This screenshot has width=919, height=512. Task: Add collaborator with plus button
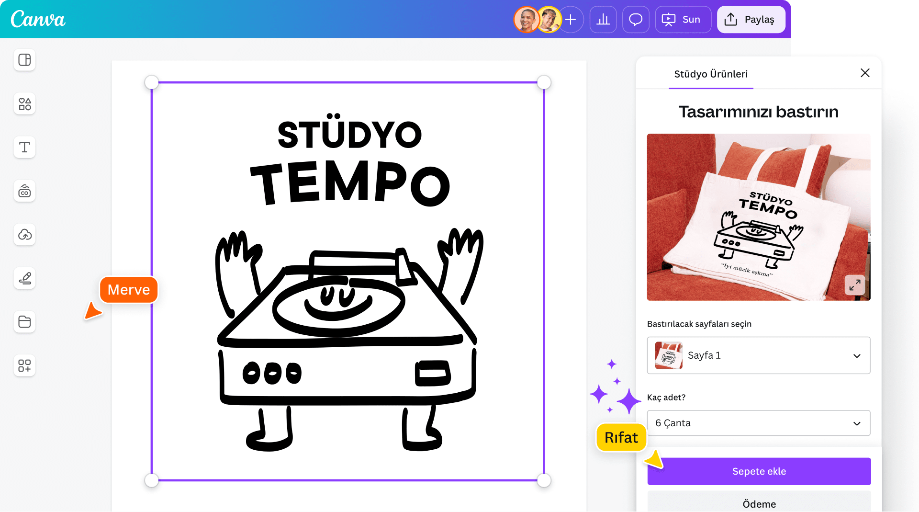[571, 20]
